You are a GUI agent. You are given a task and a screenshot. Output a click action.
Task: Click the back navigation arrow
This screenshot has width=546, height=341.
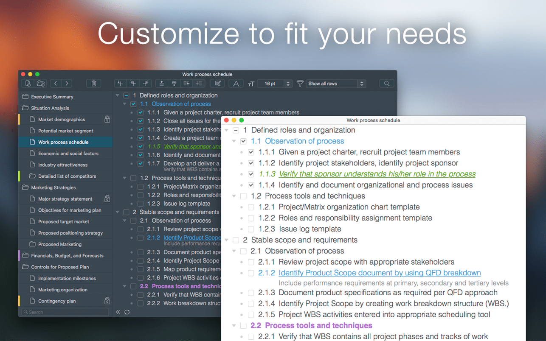56,84
